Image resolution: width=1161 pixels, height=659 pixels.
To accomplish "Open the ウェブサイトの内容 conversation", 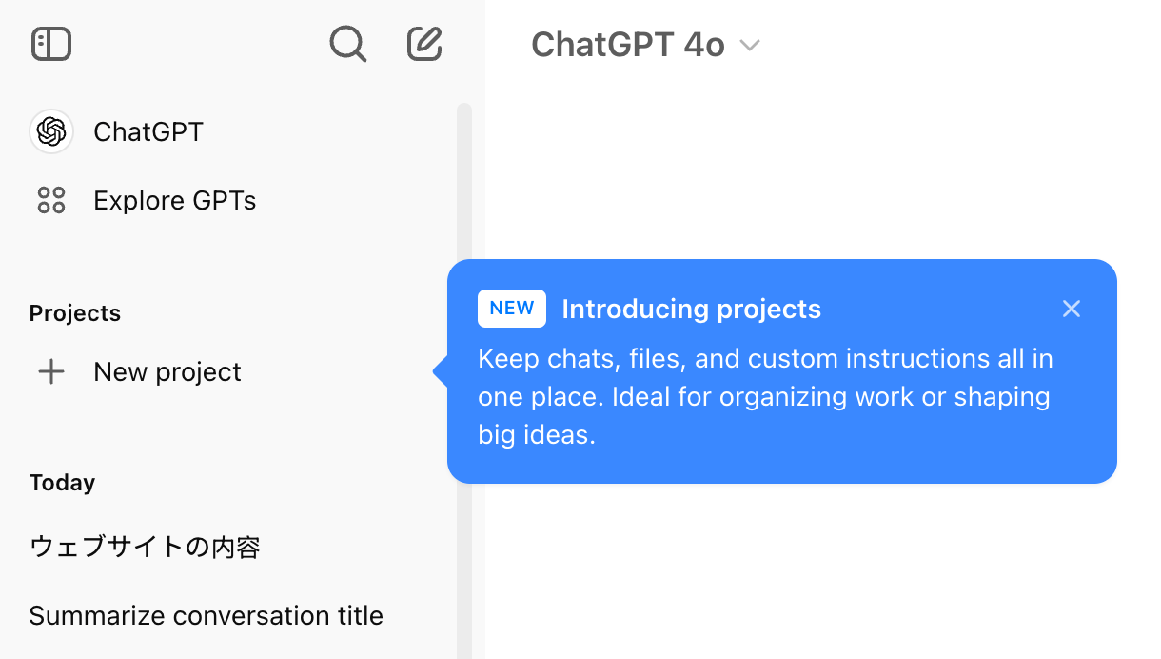I will pos(145,547).
